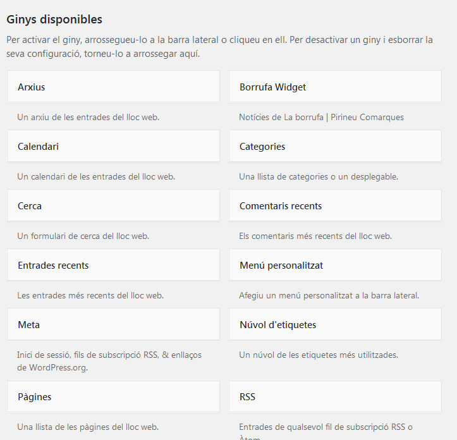Click the Calendari description text
The image size is (457, 440).
(96, 177)
